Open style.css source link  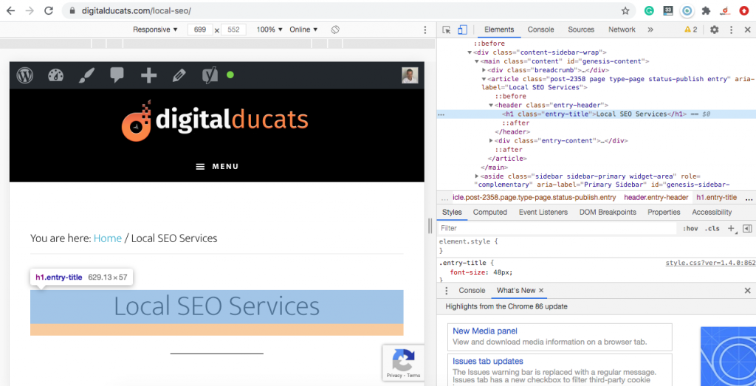(710, 263)
